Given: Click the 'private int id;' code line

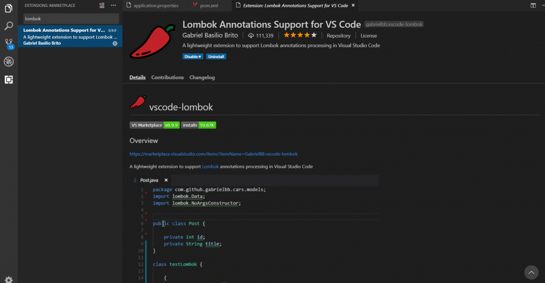Looking at the screenshot, I should [184, 237].
